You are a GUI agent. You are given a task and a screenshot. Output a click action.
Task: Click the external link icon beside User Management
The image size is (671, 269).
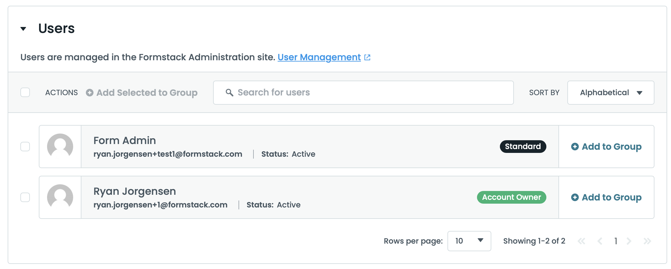point(367,57)
